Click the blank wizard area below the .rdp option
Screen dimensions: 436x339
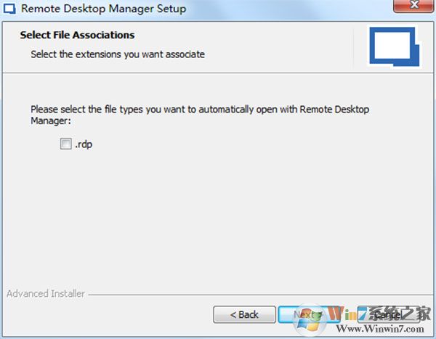pos(218,218)
